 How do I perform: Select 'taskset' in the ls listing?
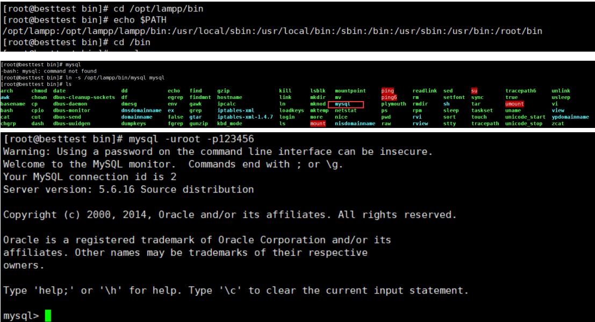tap(482, 111)
